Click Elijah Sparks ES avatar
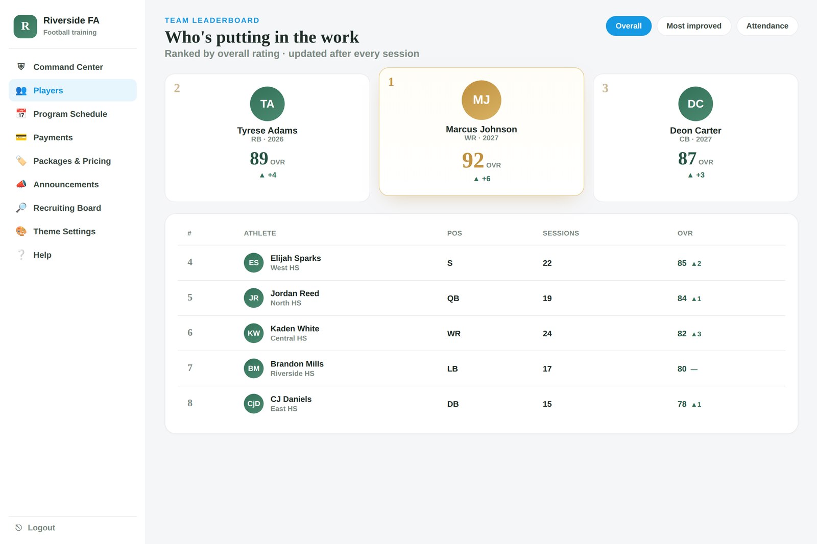817x544 pixels. [x=254, y=263]
